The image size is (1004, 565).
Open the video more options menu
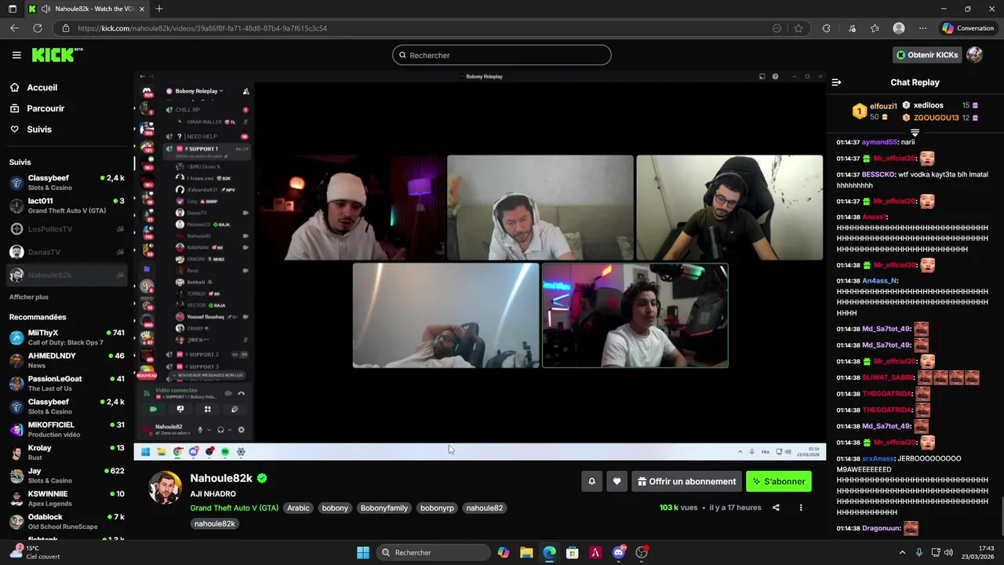click(801, 508)
